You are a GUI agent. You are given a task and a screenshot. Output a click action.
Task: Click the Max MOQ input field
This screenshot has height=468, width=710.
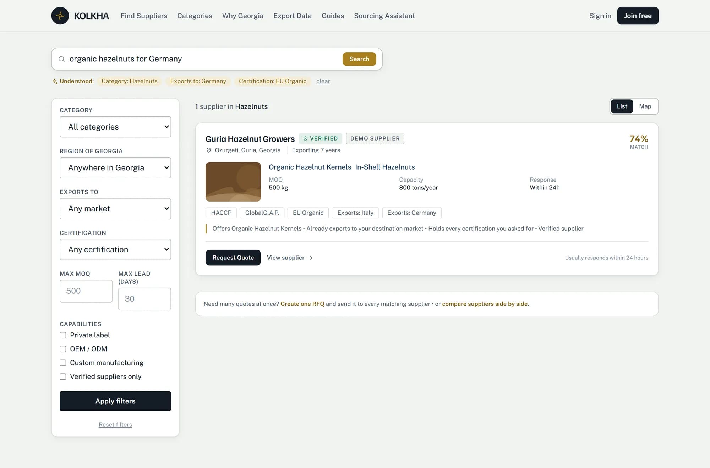click(x=86, y=291)
